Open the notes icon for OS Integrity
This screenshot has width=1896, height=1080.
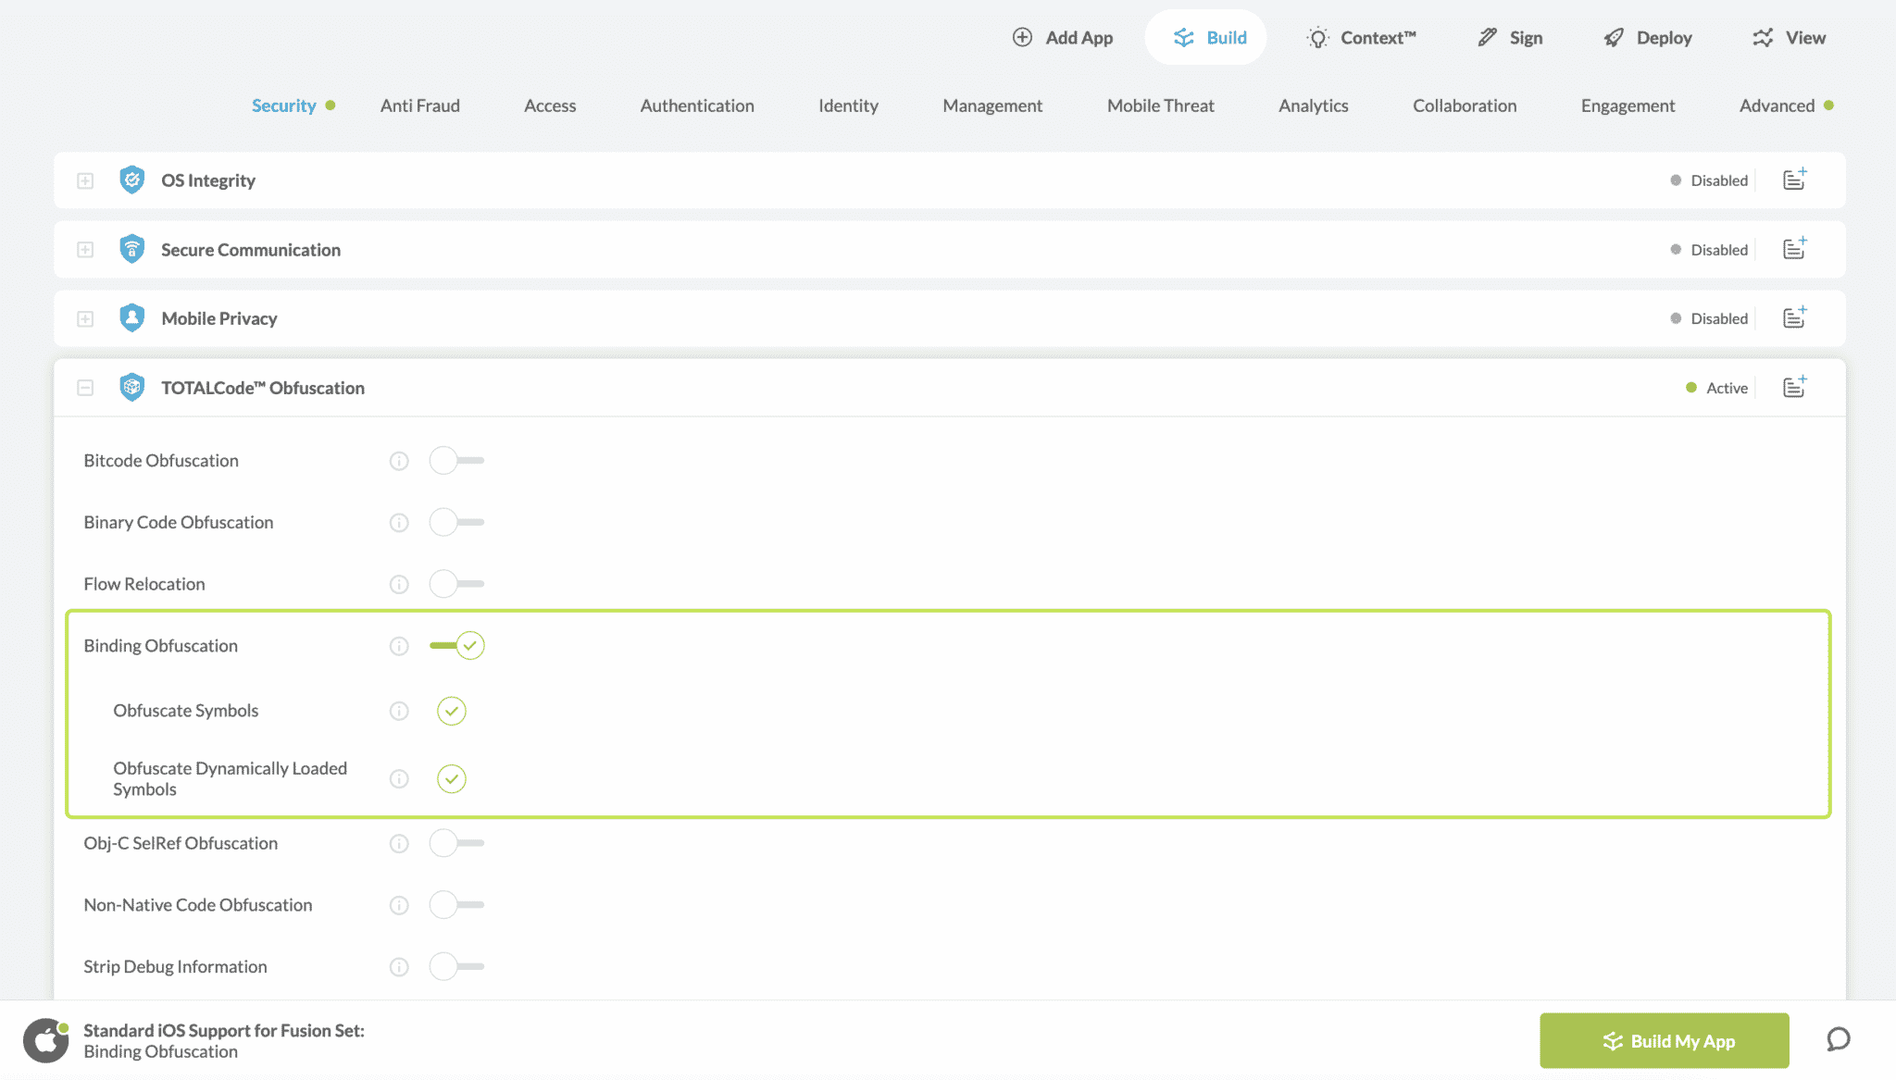[1794, 180]
